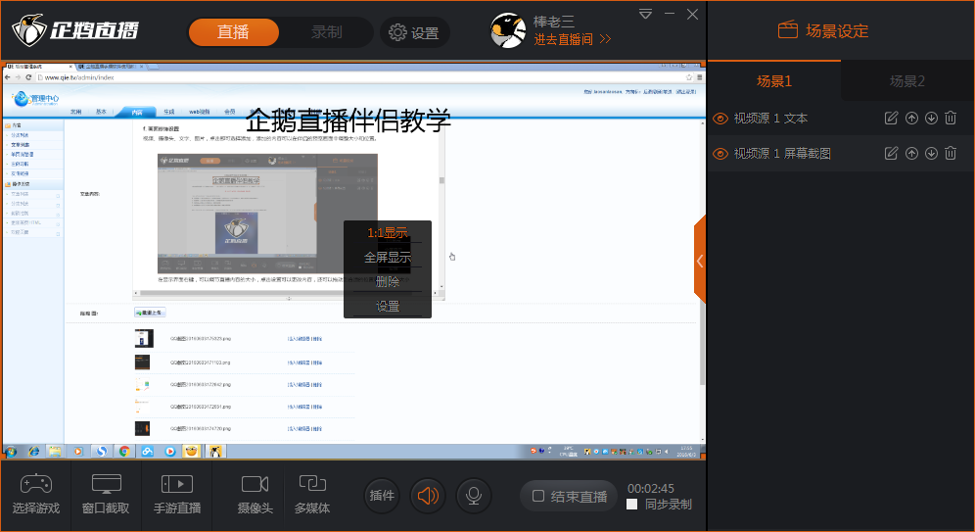Switch to the 直播 live mode tab

[x=233, y=32]
